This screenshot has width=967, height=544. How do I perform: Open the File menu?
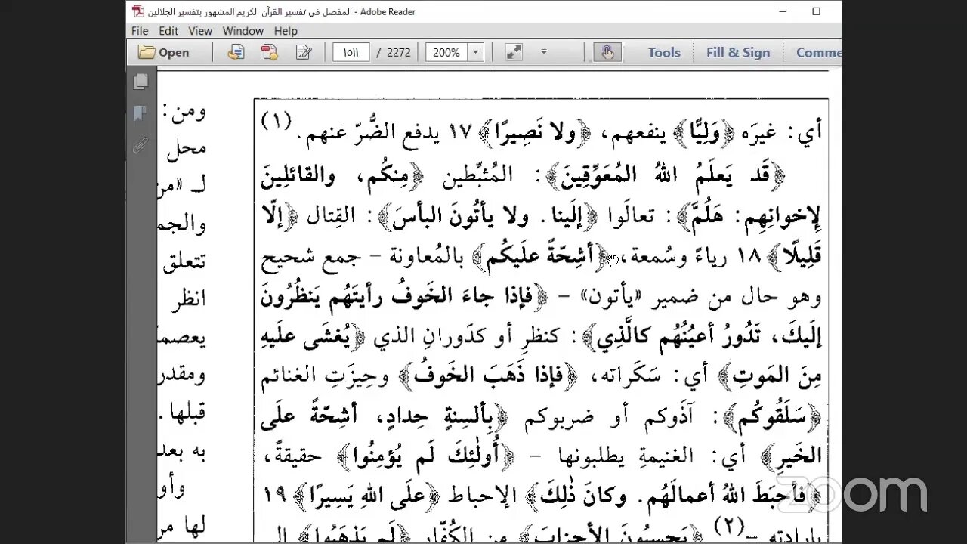pyautogui.click(x=140, y=31)
